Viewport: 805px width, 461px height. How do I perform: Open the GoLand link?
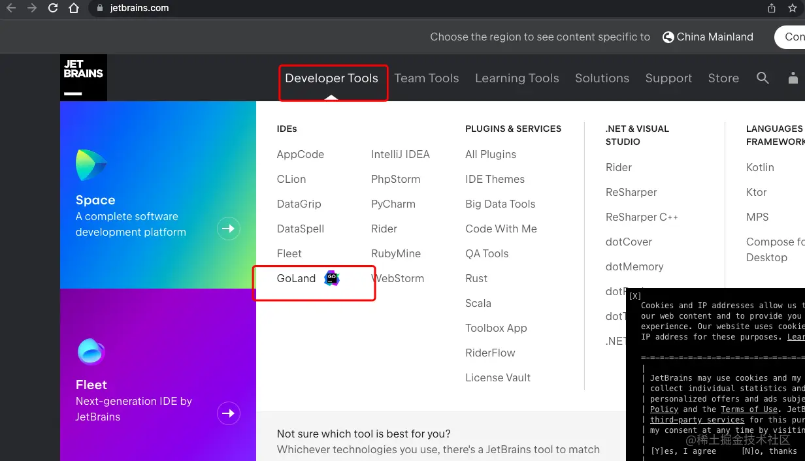tap(296, 278)
